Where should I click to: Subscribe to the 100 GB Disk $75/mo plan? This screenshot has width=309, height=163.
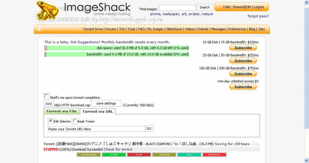[243, 74]
